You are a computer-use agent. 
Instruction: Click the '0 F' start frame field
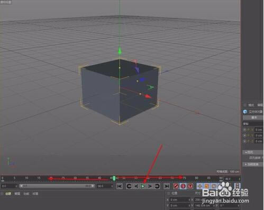coord(9,186)
